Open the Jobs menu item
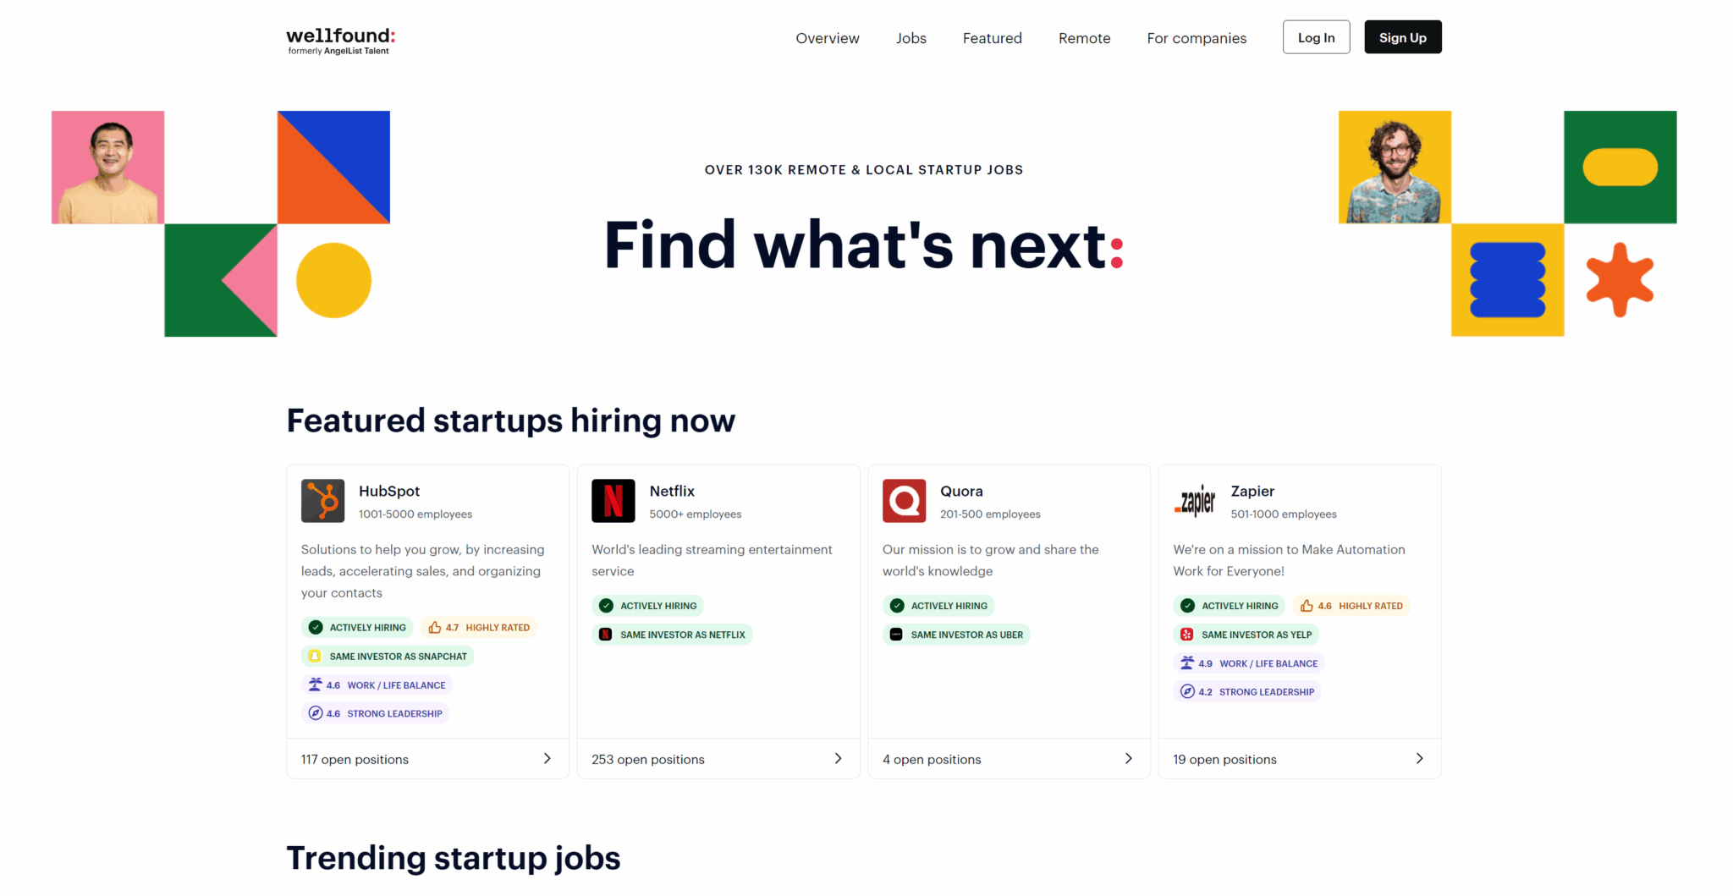The image size is (1733, 896). (x=911, y=38)
